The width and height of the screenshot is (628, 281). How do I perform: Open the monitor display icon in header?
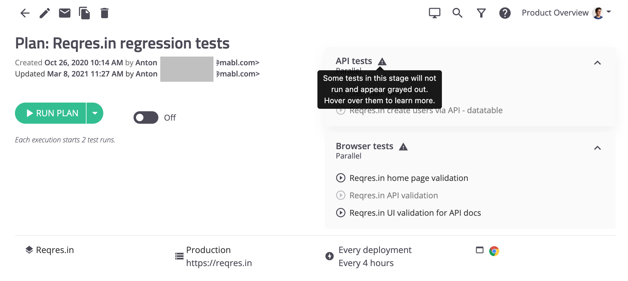[x=434, y=13]
